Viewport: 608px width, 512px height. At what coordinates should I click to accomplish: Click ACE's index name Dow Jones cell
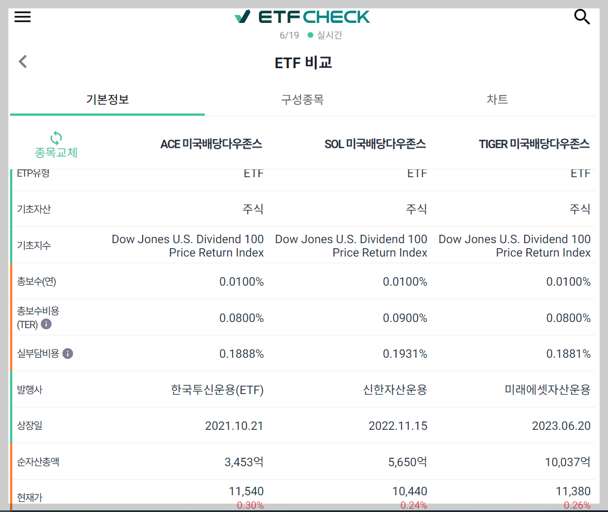188,246
